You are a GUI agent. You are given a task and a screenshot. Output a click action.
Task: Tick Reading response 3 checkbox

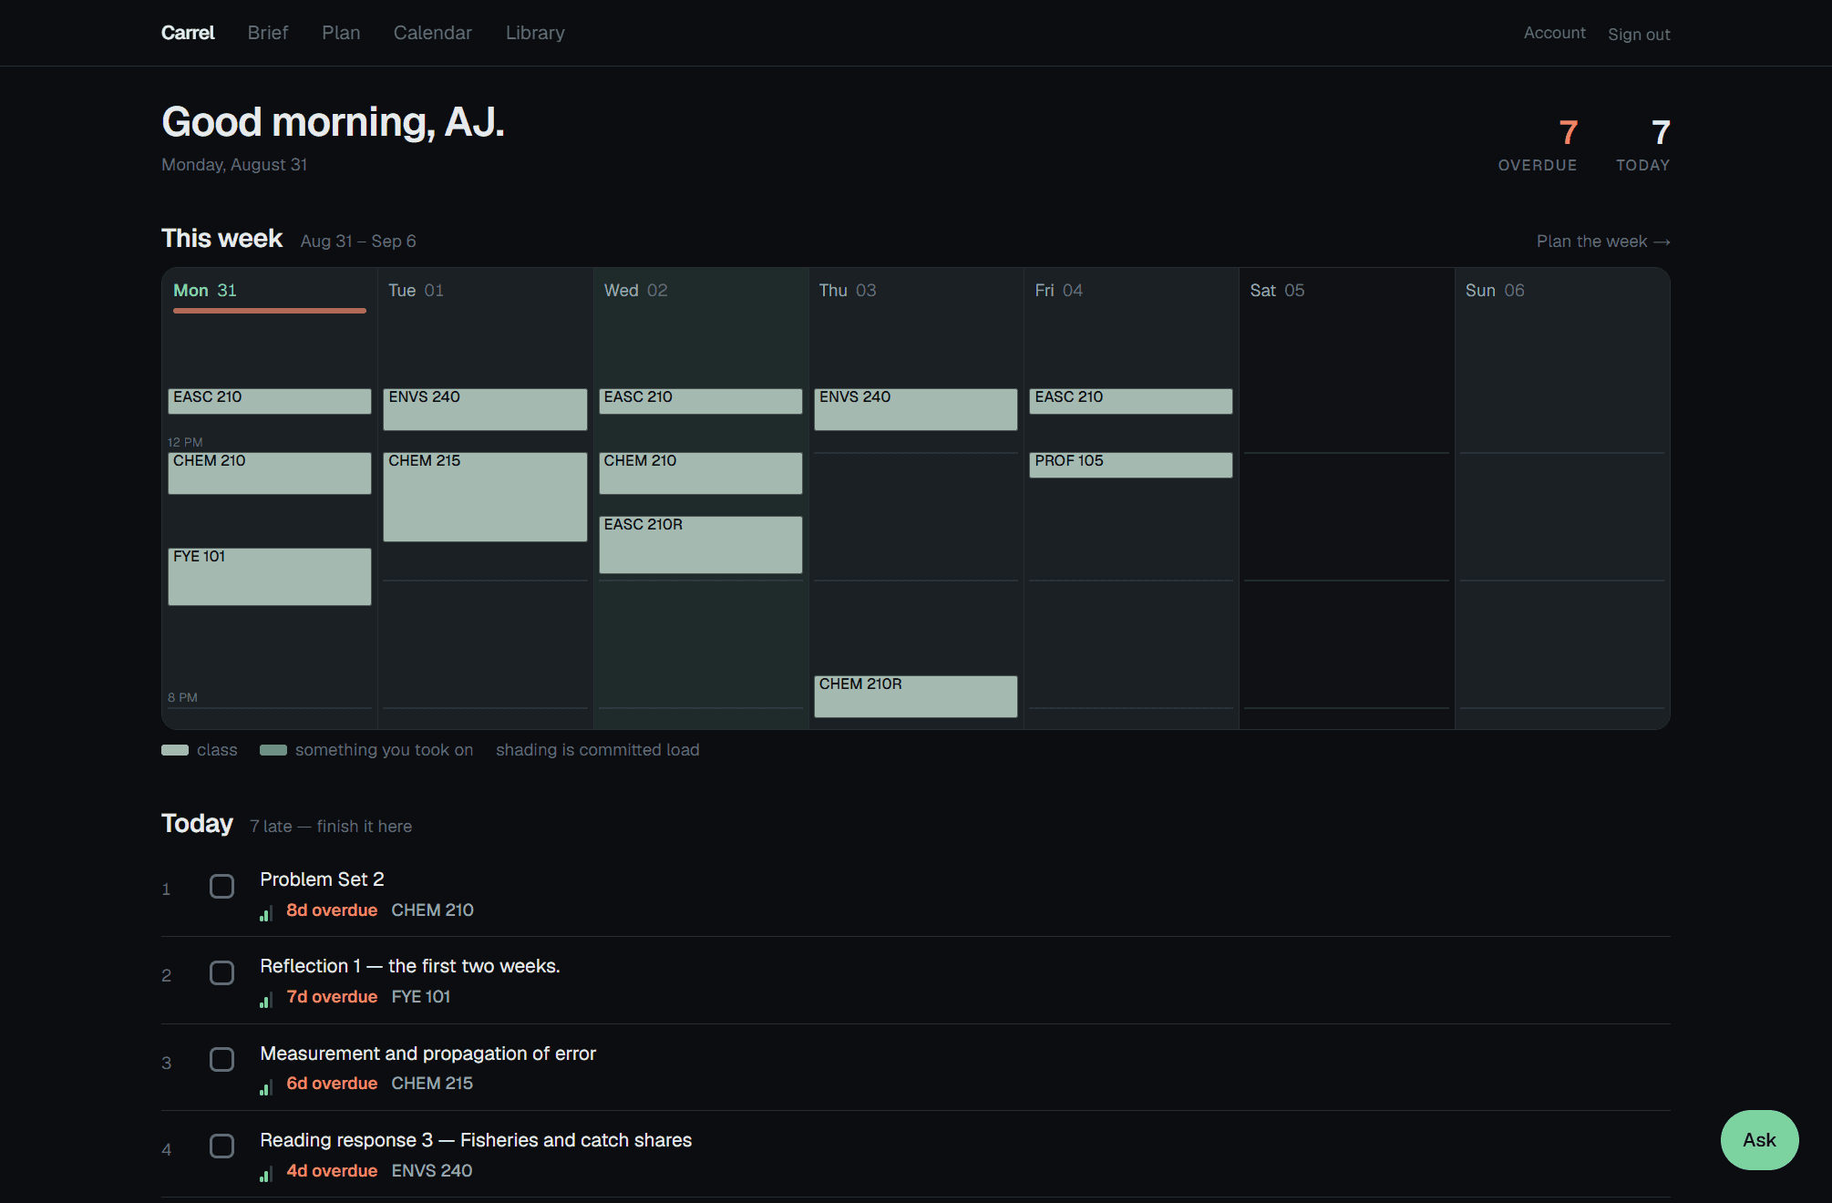[x=221, y=1146]
